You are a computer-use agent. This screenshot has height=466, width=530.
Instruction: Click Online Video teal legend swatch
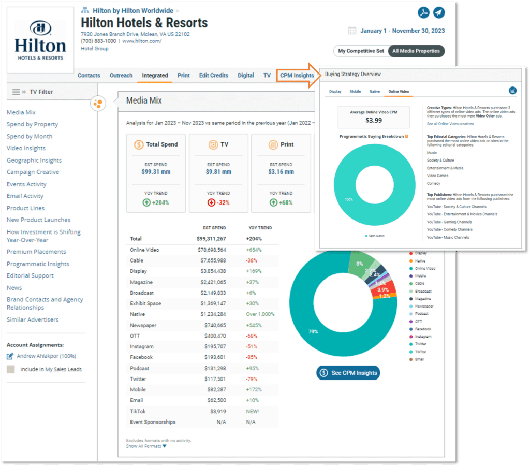point(410,269)
